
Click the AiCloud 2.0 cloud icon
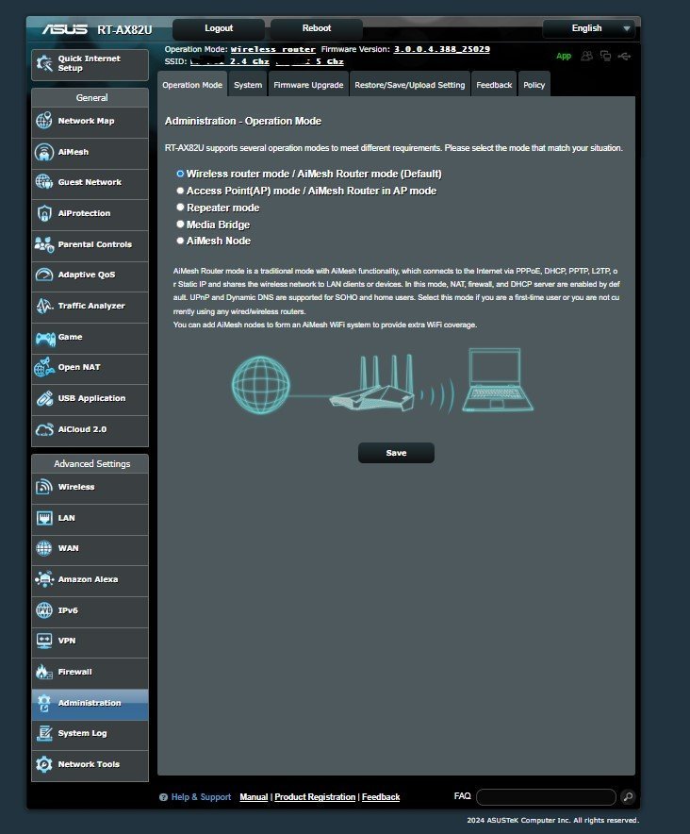point(44,429)
